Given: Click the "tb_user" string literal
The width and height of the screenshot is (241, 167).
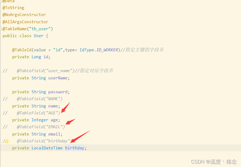Looking at the screenshot, I should point(40,29).
